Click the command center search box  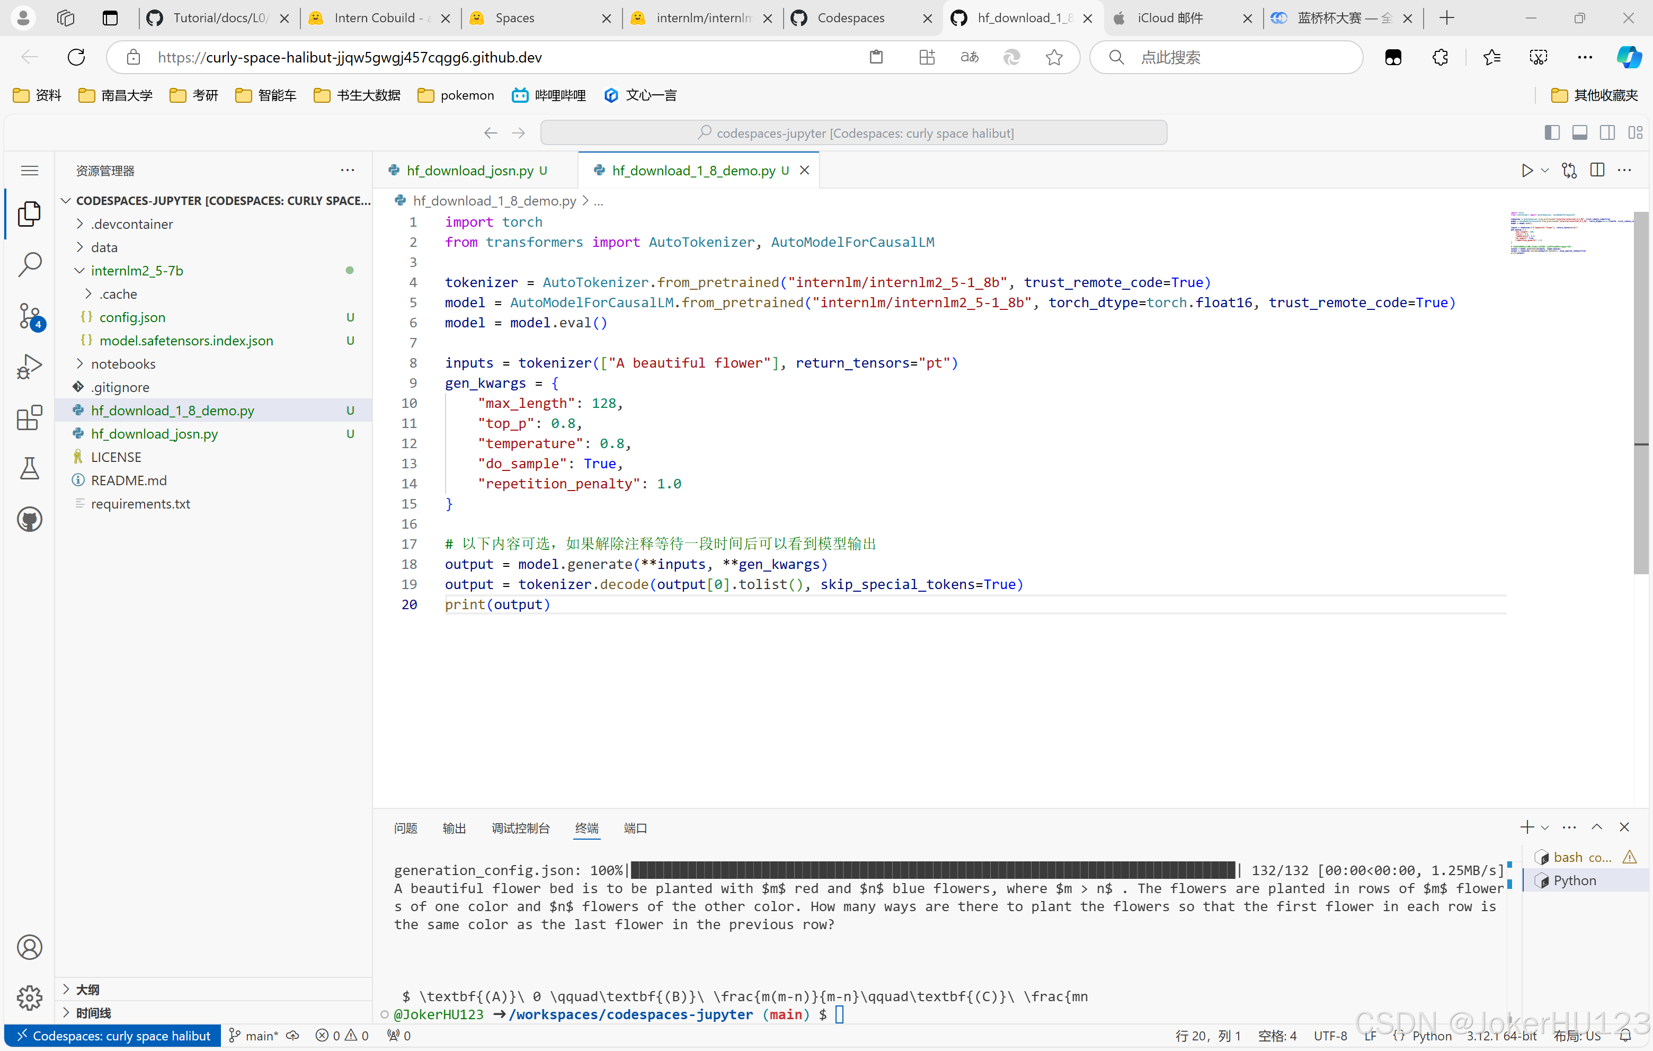[854, 132]
